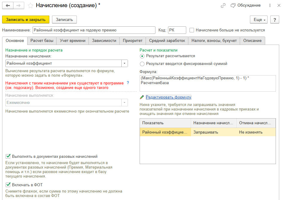284x200 pixels.
Task: Click the 'Редактировать формулу' link
Action: [168, 97]
